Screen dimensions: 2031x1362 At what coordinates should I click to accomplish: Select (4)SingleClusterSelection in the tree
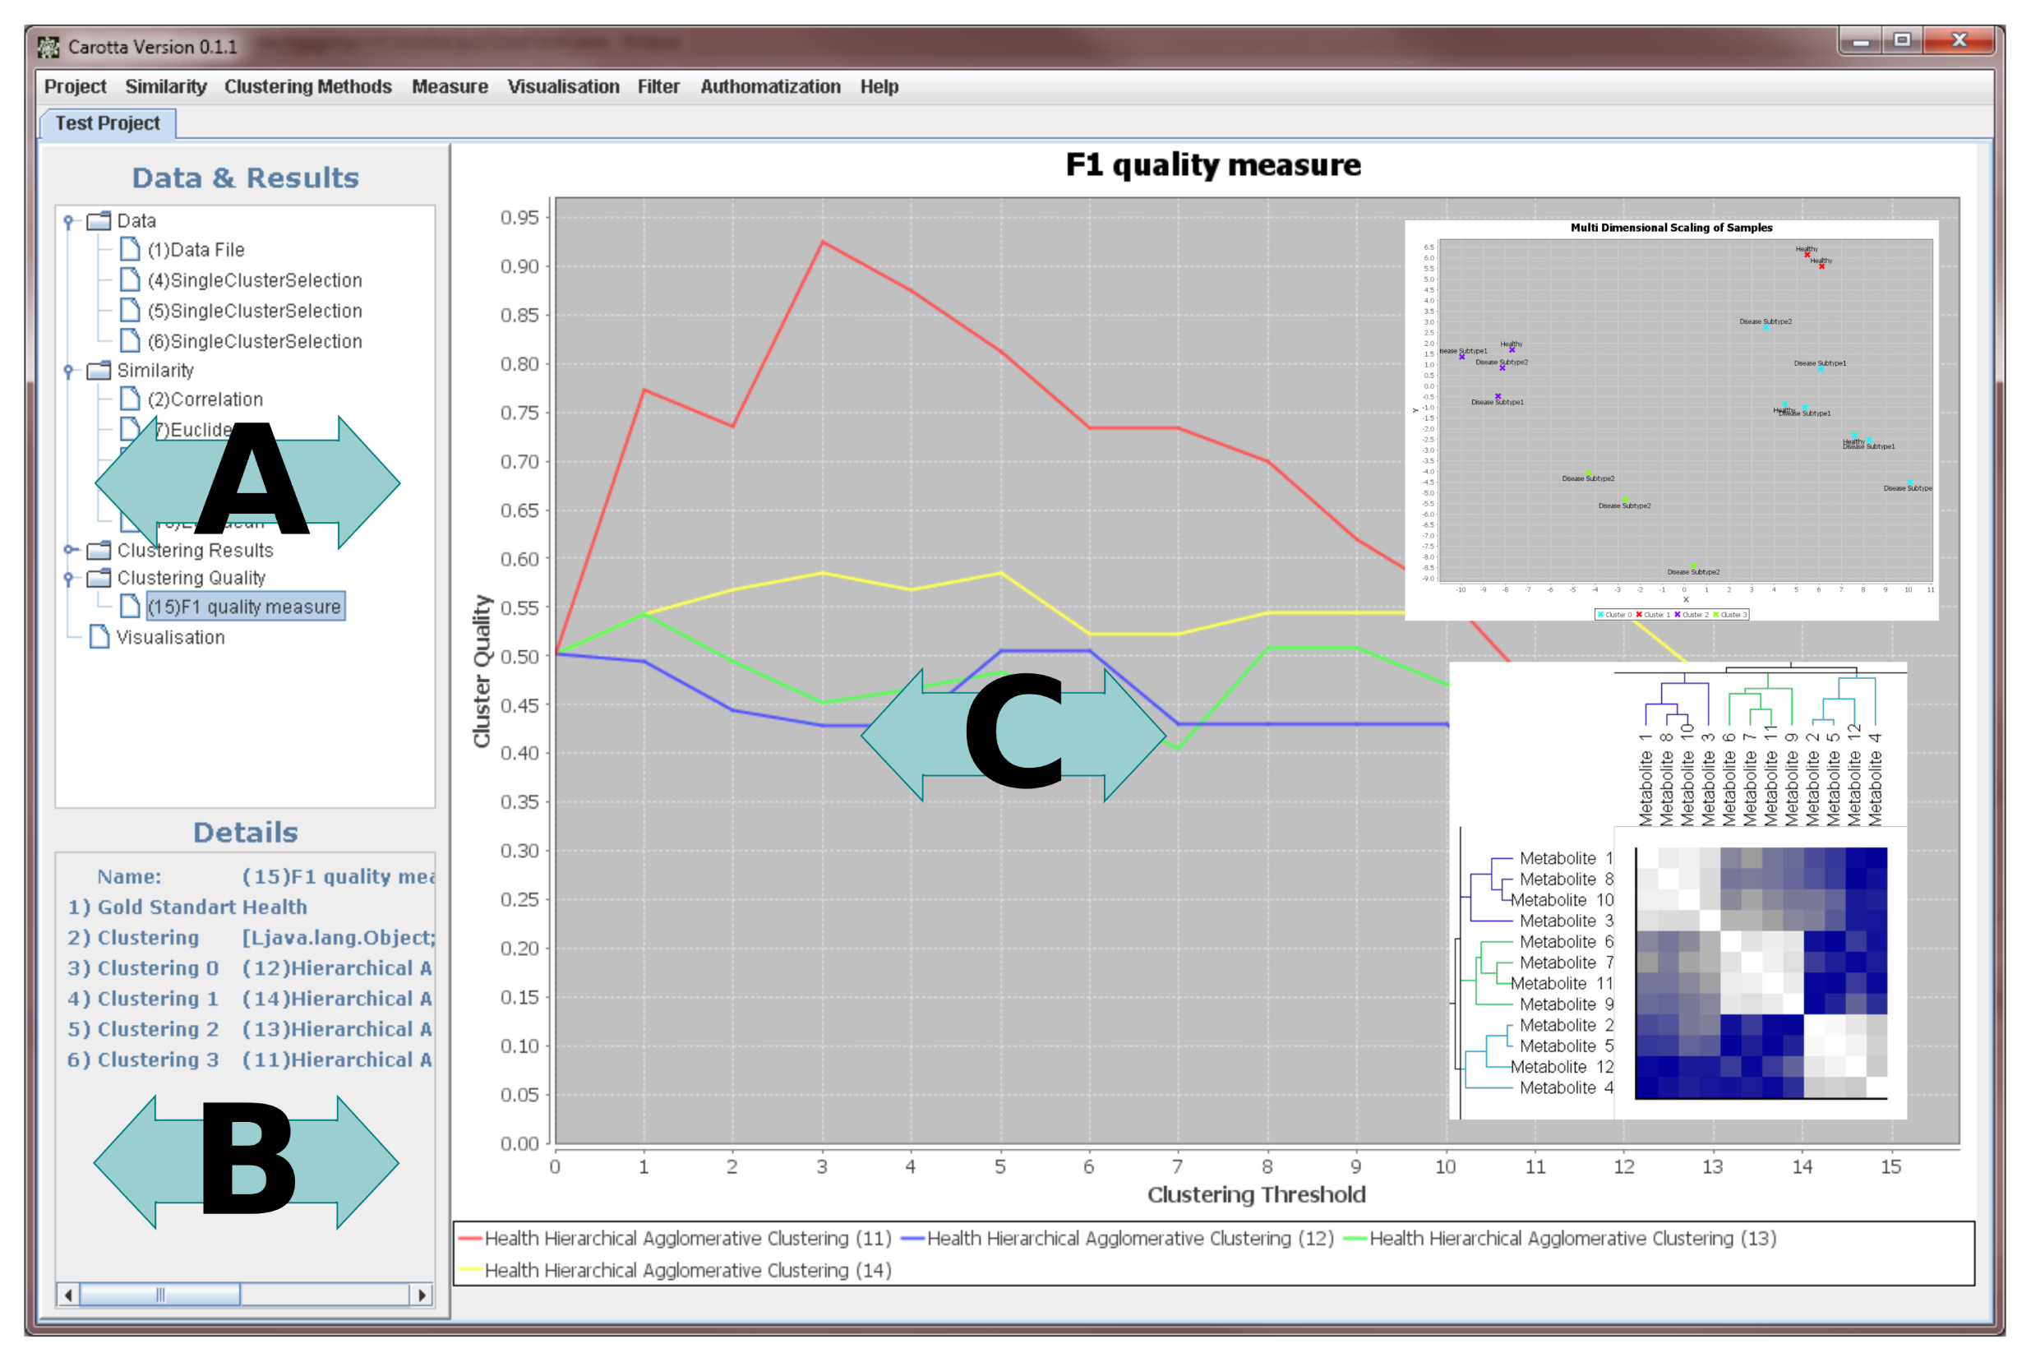[255, 280]
